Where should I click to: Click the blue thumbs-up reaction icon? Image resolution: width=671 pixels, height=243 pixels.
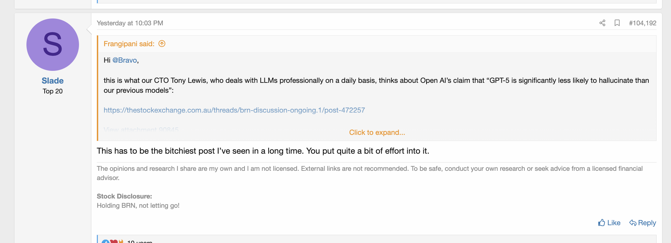(x=106, y=242)
